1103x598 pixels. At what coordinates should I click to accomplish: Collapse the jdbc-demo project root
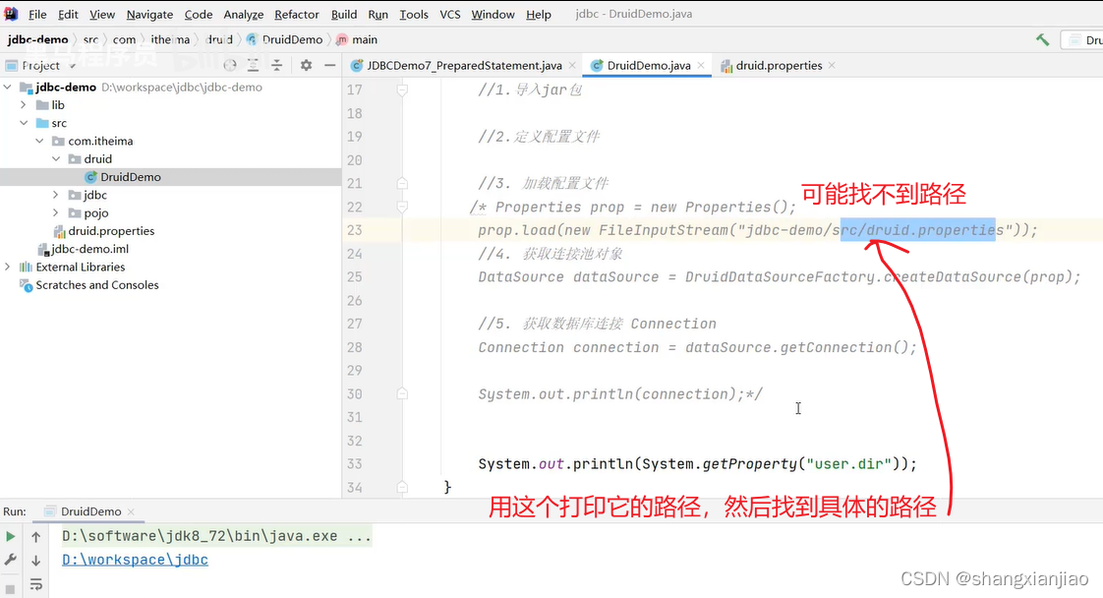tap(8, 88)
